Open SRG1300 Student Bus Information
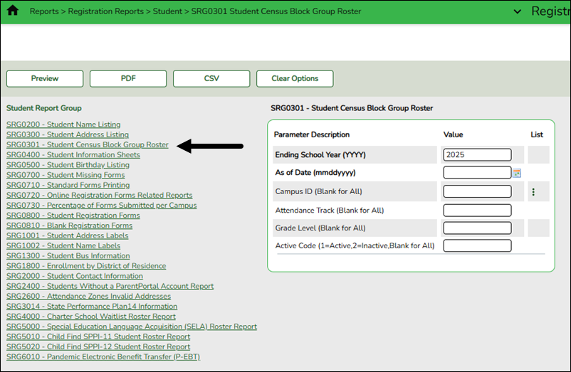 [68, 256]
